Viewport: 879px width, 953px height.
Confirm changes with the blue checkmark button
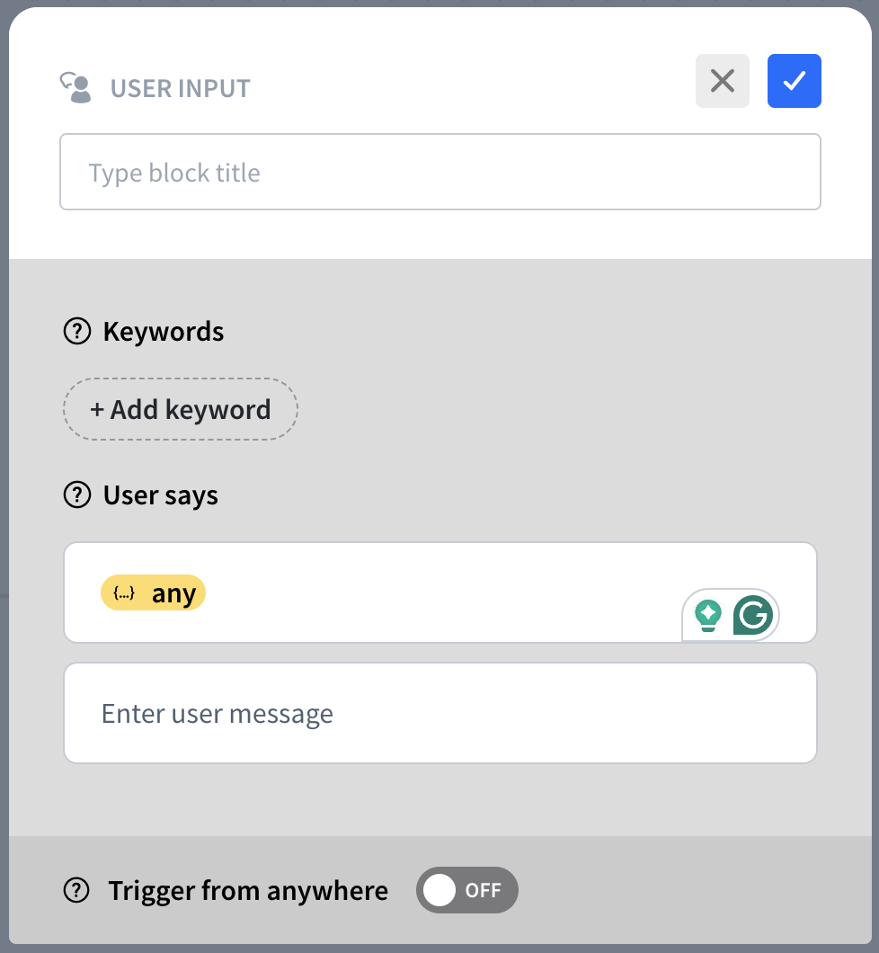pos(794,81)
